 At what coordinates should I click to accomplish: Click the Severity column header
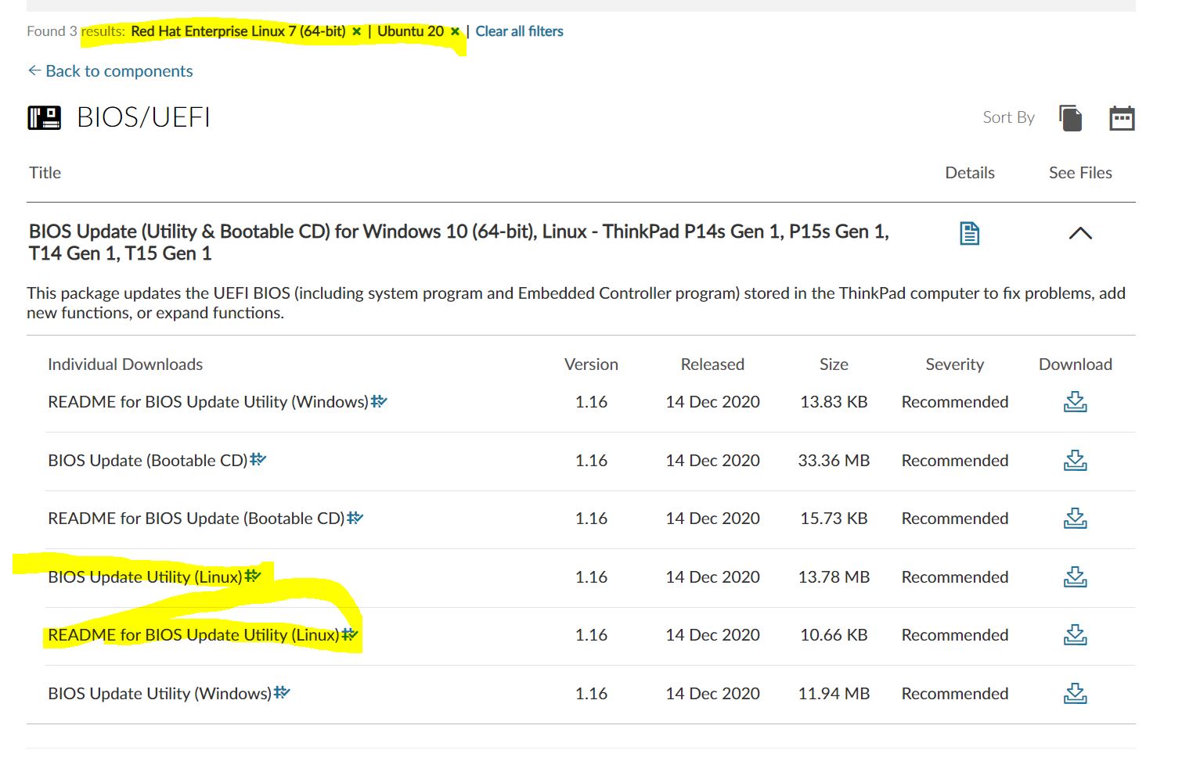point(954,364)
